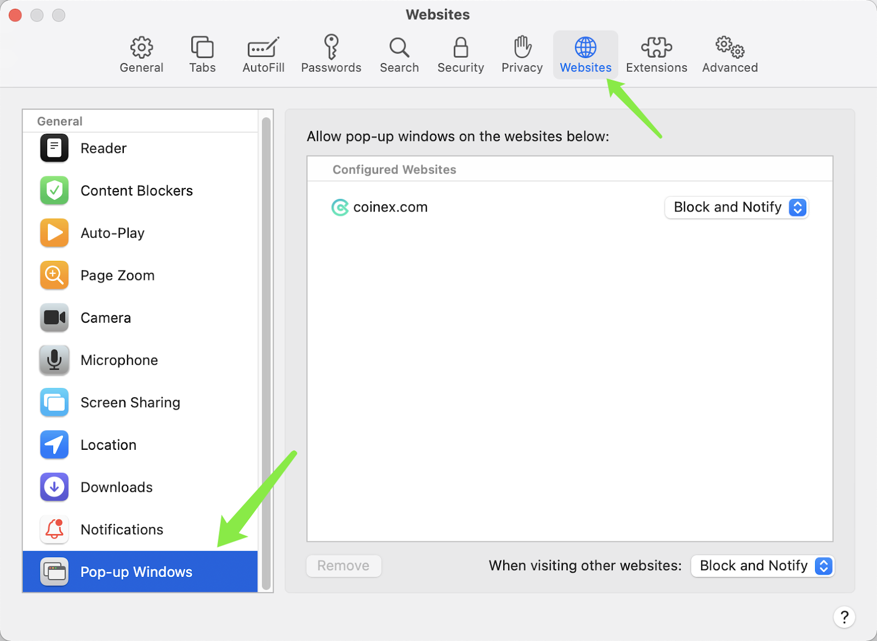Switch to the Security tab
Image resolution: width=877 pixels, height=641 pixels.
[x=460, y=55]
